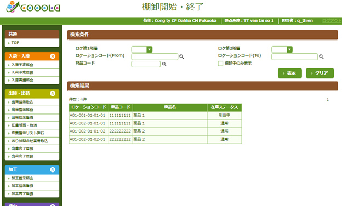Collapse the 出庫・出荷 menu section
The width and height of the screenshot is (342, 206).
tap(53, 94)
